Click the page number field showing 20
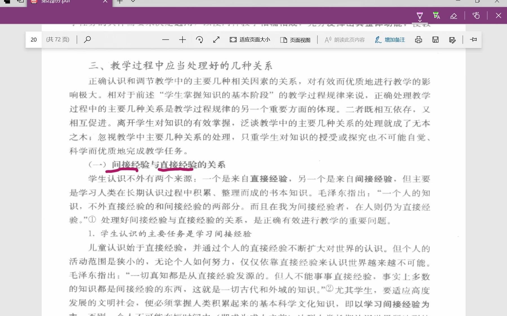Screen dimensions: 507x316 point(34,40)
